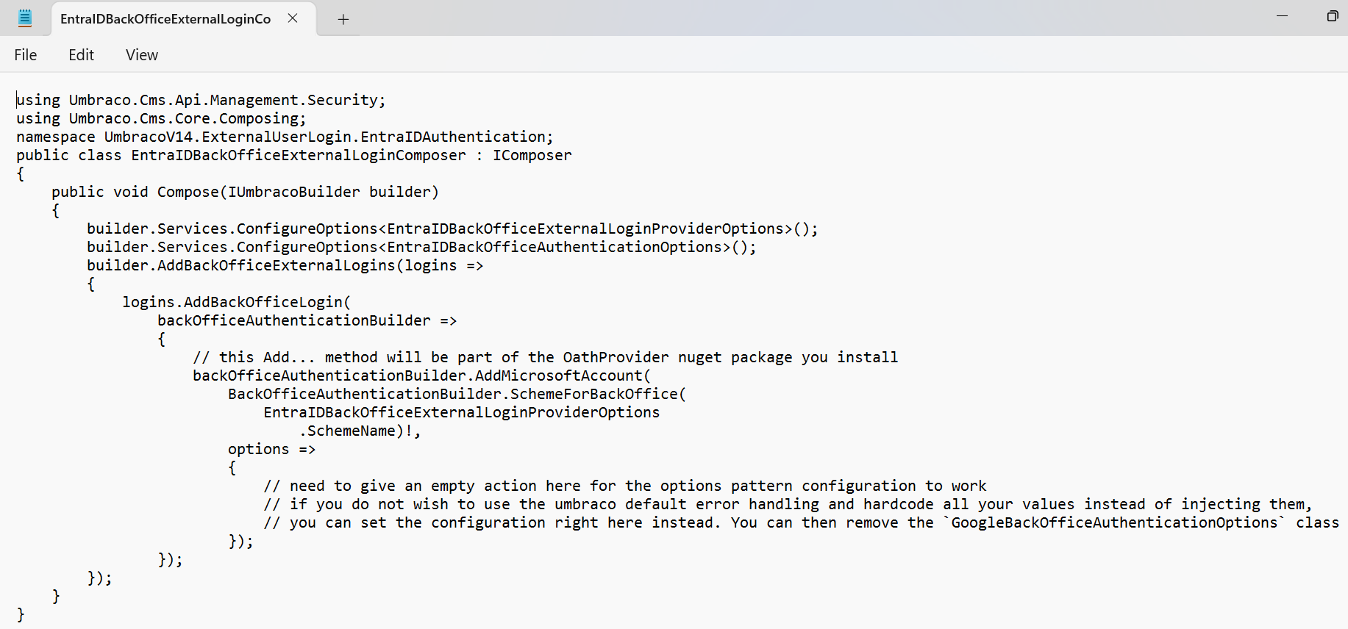Open the Edit menu

(x=81, y=55)
